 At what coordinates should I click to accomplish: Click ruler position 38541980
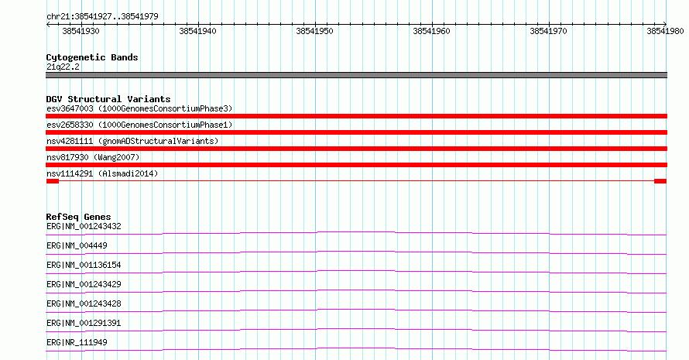[x=665, y=31]
